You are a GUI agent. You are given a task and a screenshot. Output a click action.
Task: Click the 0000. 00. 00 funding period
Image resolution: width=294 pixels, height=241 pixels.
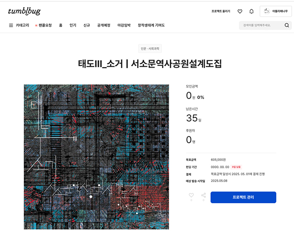[220, 167]
